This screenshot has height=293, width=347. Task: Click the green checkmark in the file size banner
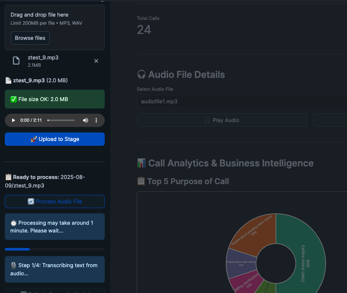coord(13,99)
